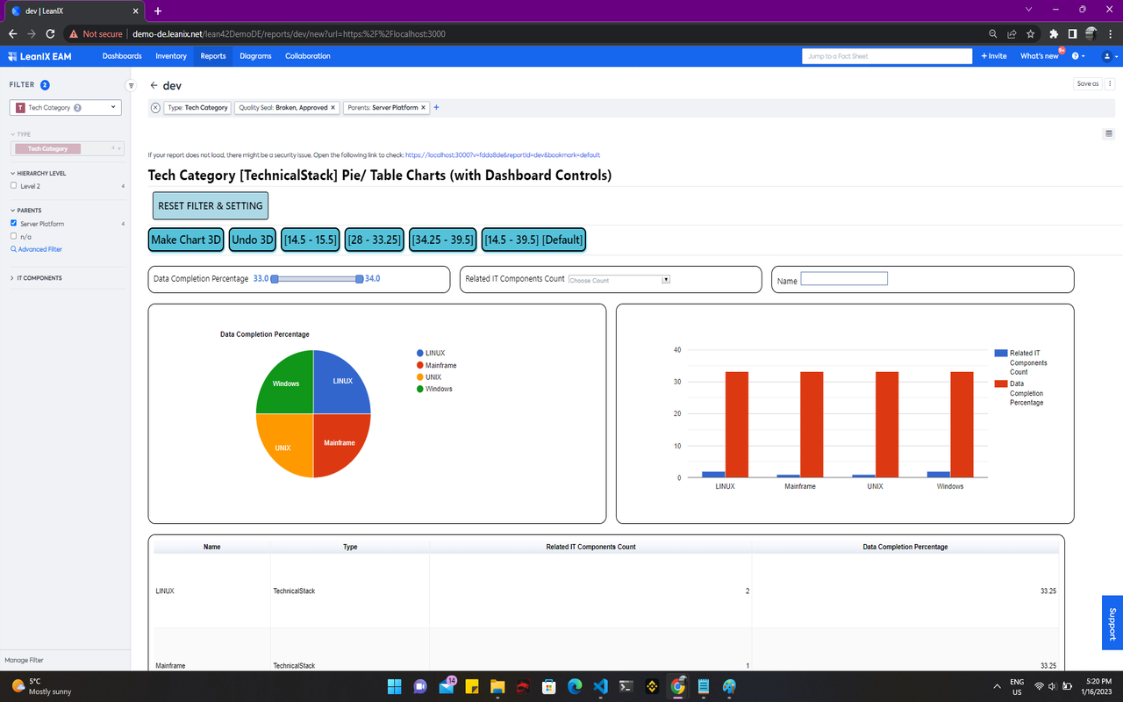The height and width of the screenshot is (702, 1123).
Task: Open the Chrome three-dot menu
Action: click(x=1110, y=34)
